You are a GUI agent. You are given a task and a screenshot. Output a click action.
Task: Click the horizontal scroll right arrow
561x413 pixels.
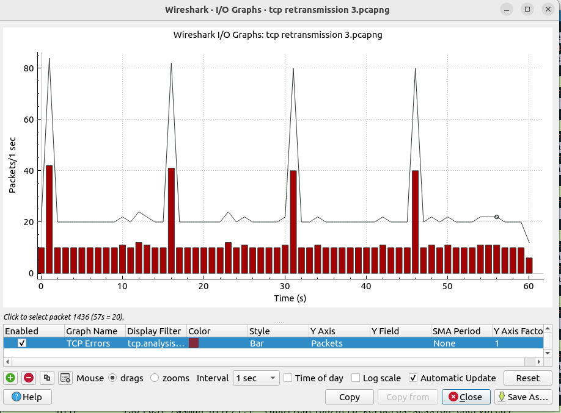point(539,362)
